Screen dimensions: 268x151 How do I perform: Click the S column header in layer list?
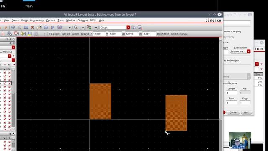pos(9,69)
